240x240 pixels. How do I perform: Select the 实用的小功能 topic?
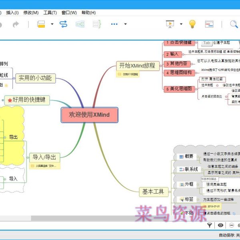[x=36, y=78]
